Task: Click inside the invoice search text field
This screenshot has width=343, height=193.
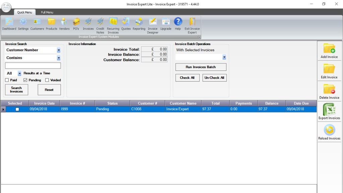Action: (32, 65)
